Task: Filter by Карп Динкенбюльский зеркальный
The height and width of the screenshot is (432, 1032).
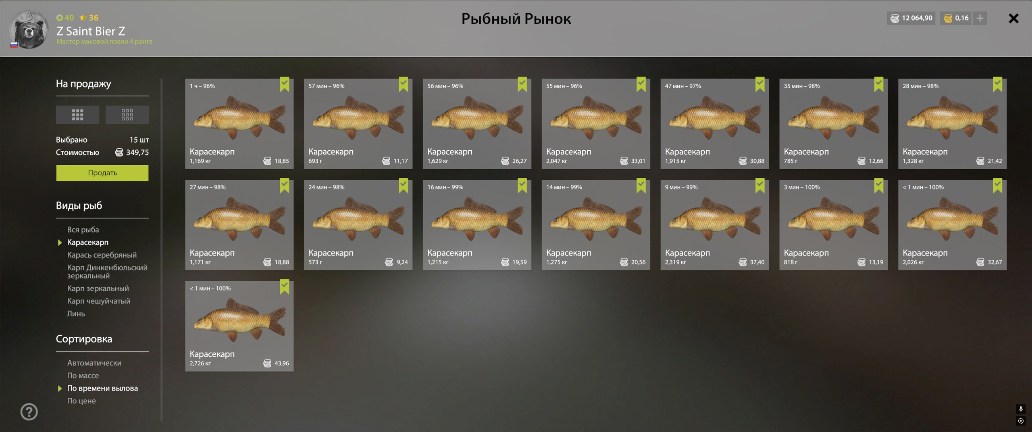Action: click(107, 272)
